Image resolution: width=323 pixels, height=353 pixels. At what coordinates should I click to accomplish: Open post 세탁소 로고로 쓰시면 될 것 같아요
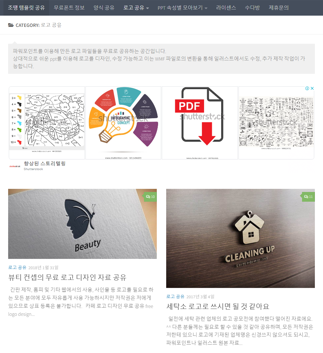218,306
